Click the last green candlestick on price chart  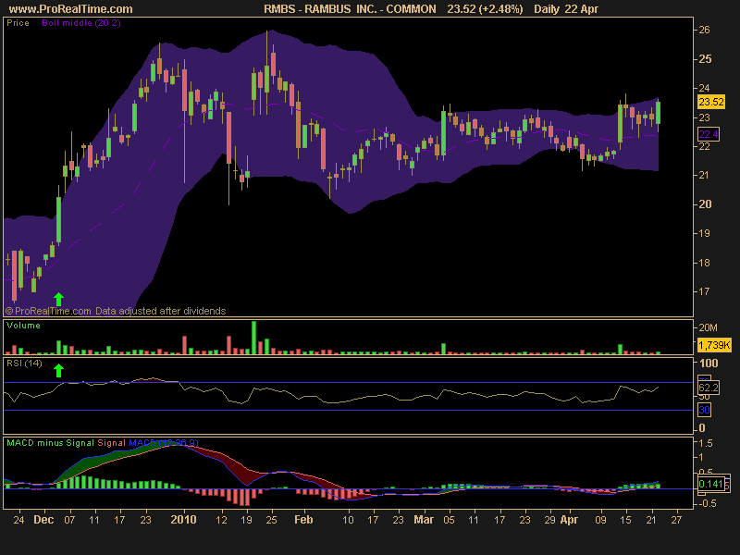click(658, 112)
